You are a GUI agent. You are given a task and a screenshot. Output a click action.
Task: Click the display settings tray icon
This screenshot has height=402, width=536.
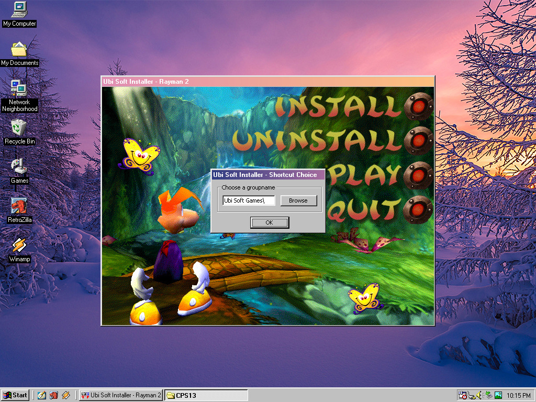(498, 395)
